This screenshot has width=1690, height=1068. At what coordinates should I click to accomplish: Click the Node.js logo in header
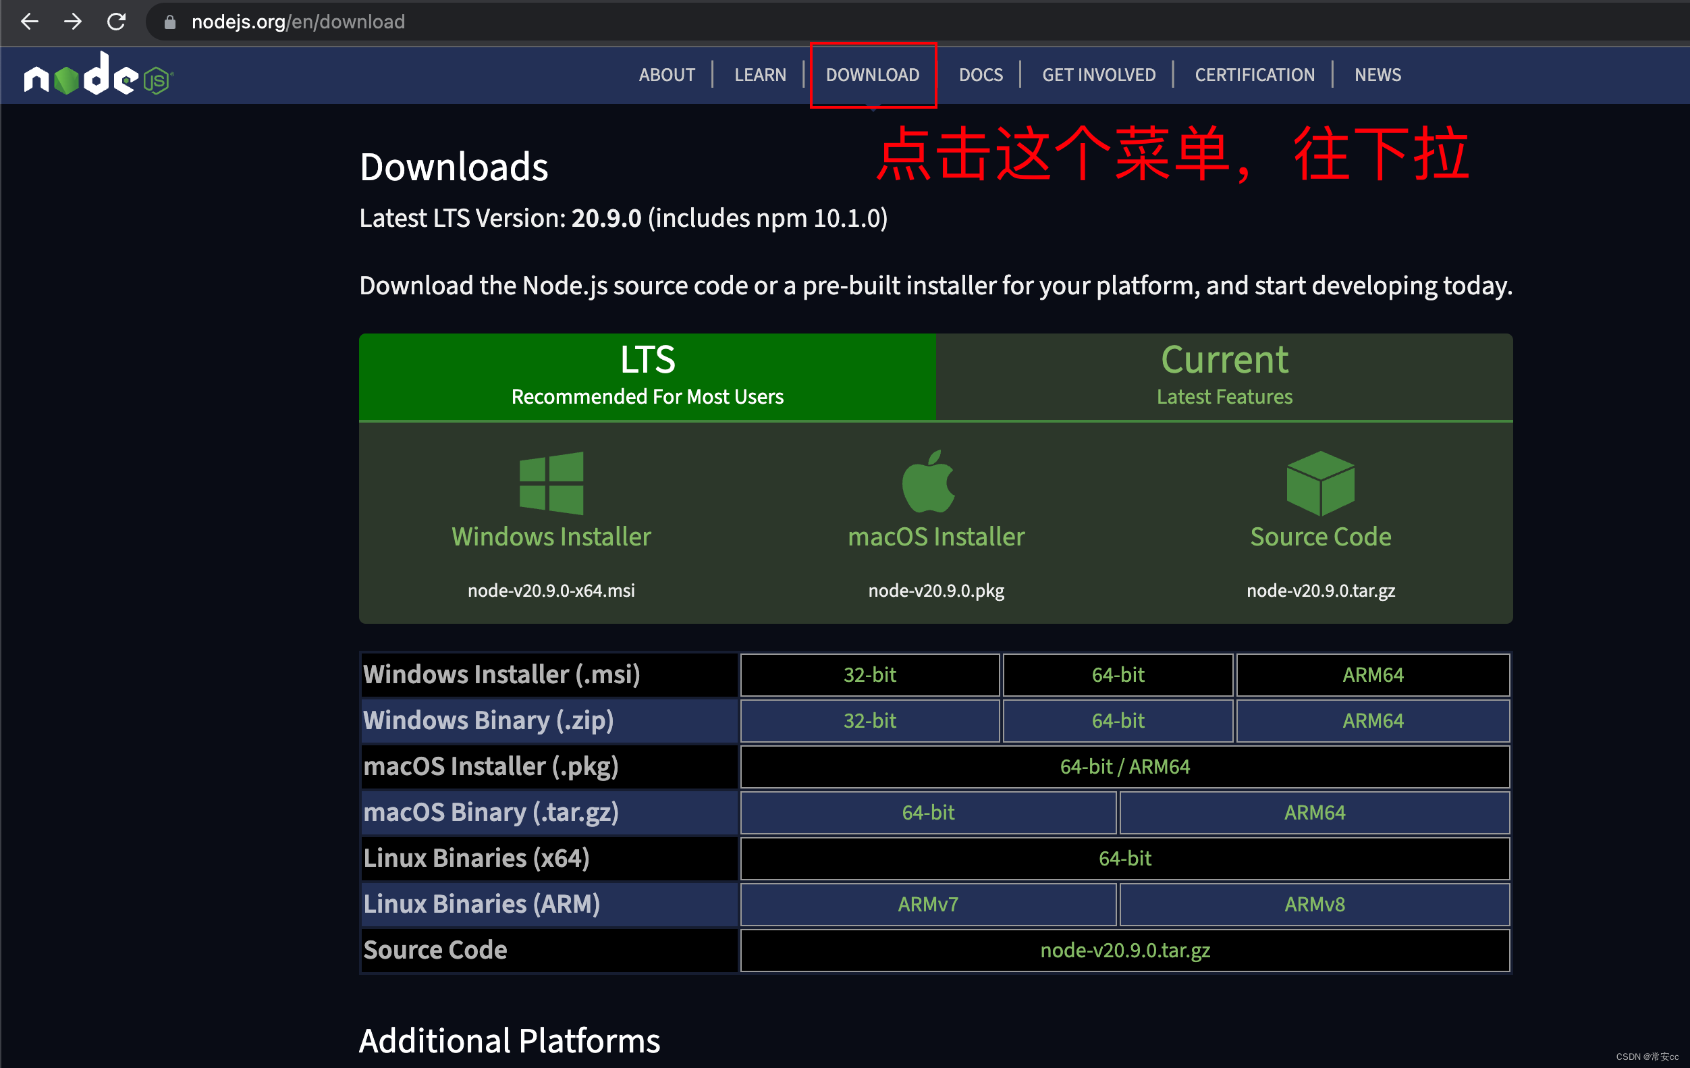click(99, 74)
